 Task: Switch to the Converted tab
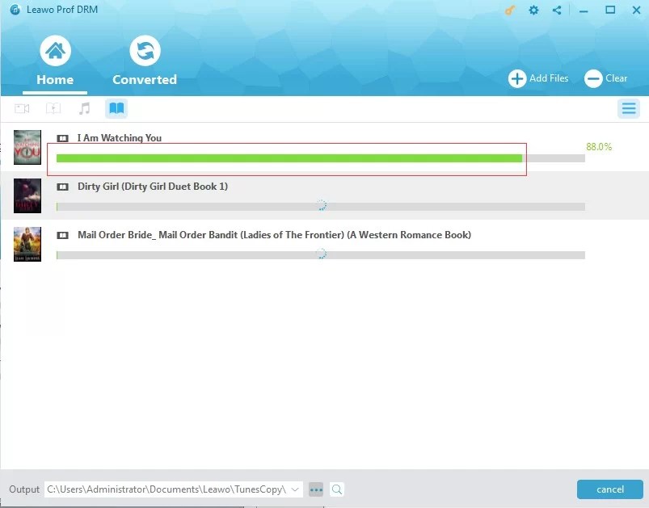click(145, 58)
